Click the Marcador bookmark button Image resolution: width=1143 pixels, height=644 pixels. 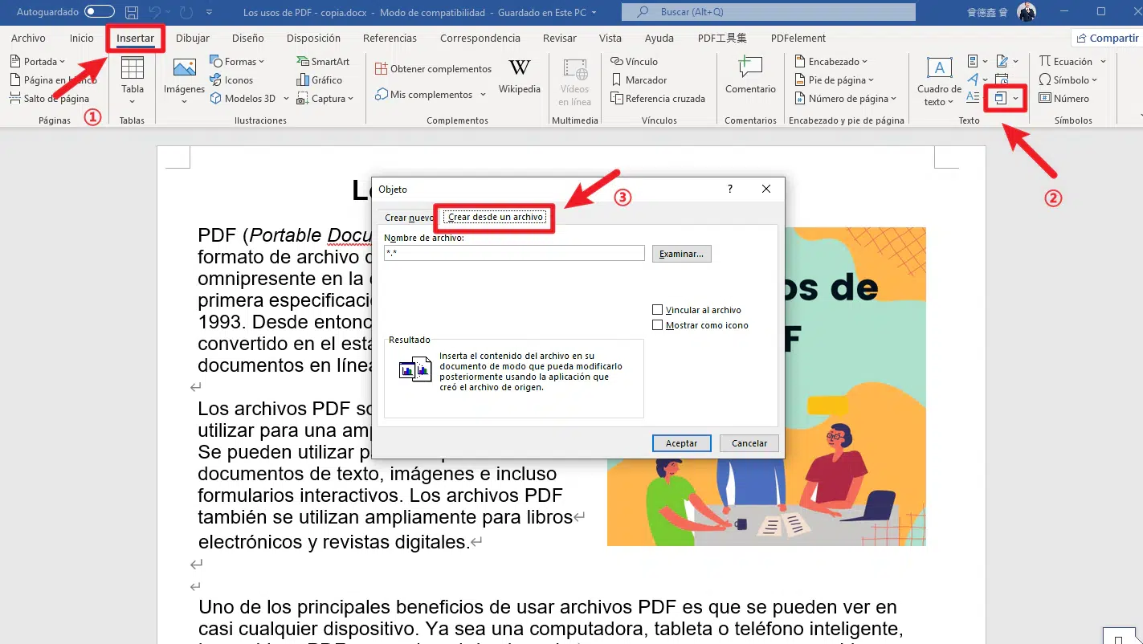(639, 79)
